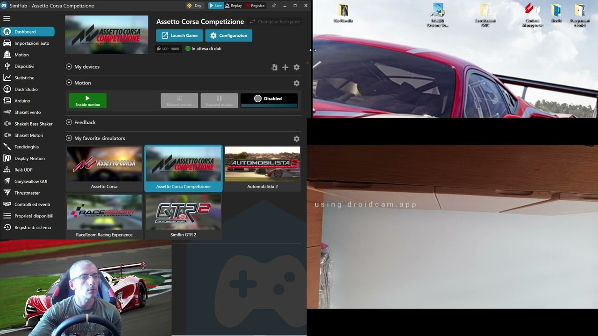The height and width of the screenshot is (336, 598).
Task: Click the GarySwallow GUI bird icon
Action: [7, 182]
